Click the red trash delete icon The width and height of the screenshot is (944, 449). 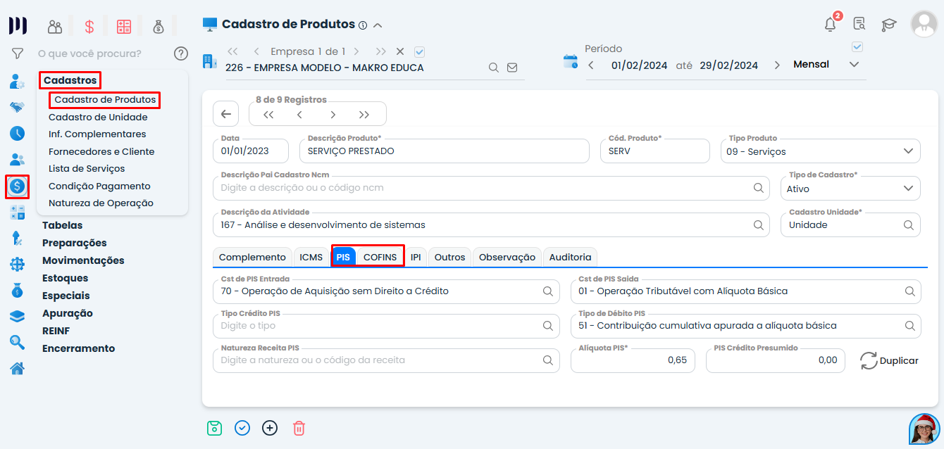click(x=299, y=428)
